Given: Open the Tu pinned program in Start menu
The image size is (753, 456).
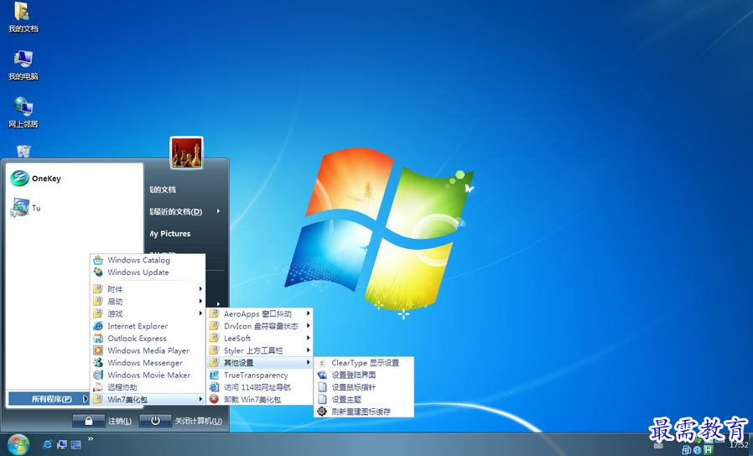Looking at the screenshot, I should point(25,208).
